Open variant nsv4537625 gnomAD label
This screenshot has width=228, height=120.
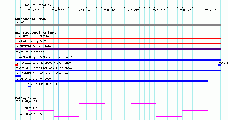click(44, 73)
